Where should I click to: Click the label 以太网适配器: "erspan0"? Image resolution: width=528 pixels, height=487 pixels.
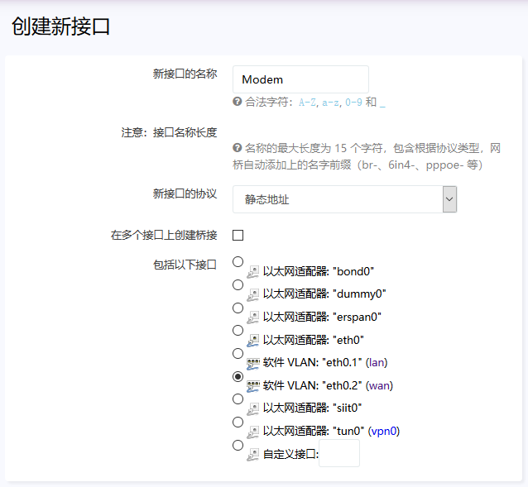click(x=322, y=317)
